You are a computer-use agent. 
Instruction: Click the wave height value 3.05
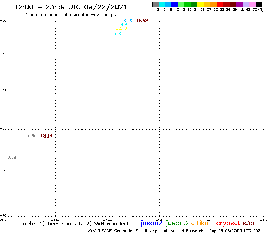(118, 33)
